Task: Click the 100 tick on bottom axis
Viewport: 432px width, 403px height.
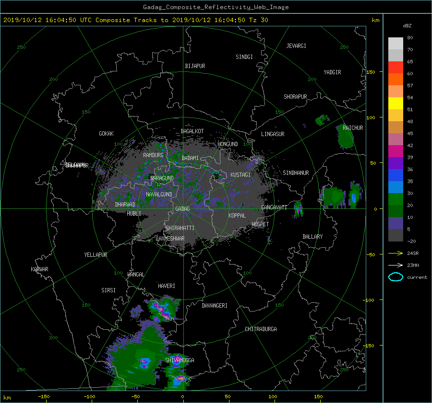Action: pos(273,397)
